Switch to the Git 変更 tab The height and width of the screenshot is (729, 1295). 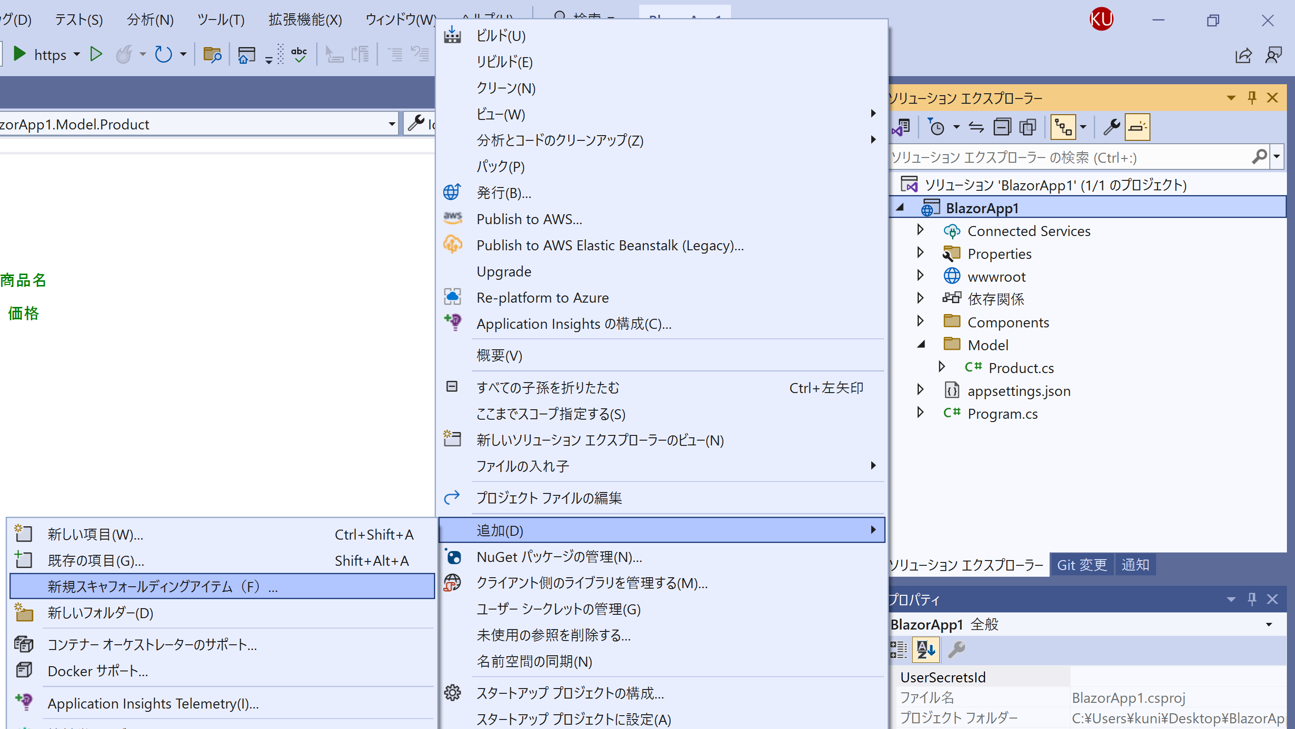pos(1082,564)
